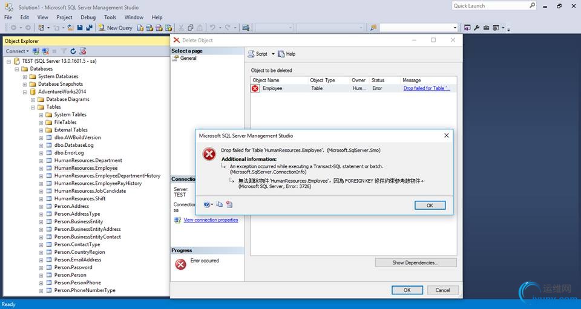Click the Refresh icon in Object Explorer
Viewport: 581px width, 309px height.
click(73, 51)
